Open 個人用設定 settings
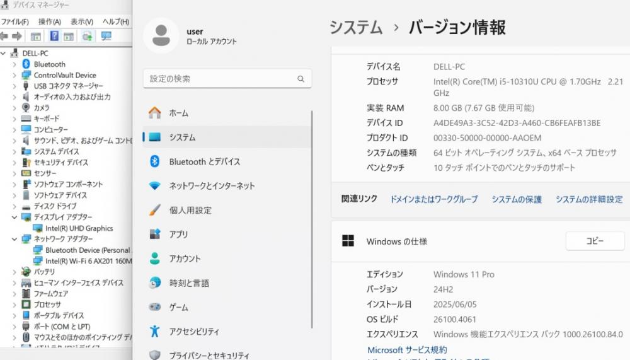 [227, 210]
